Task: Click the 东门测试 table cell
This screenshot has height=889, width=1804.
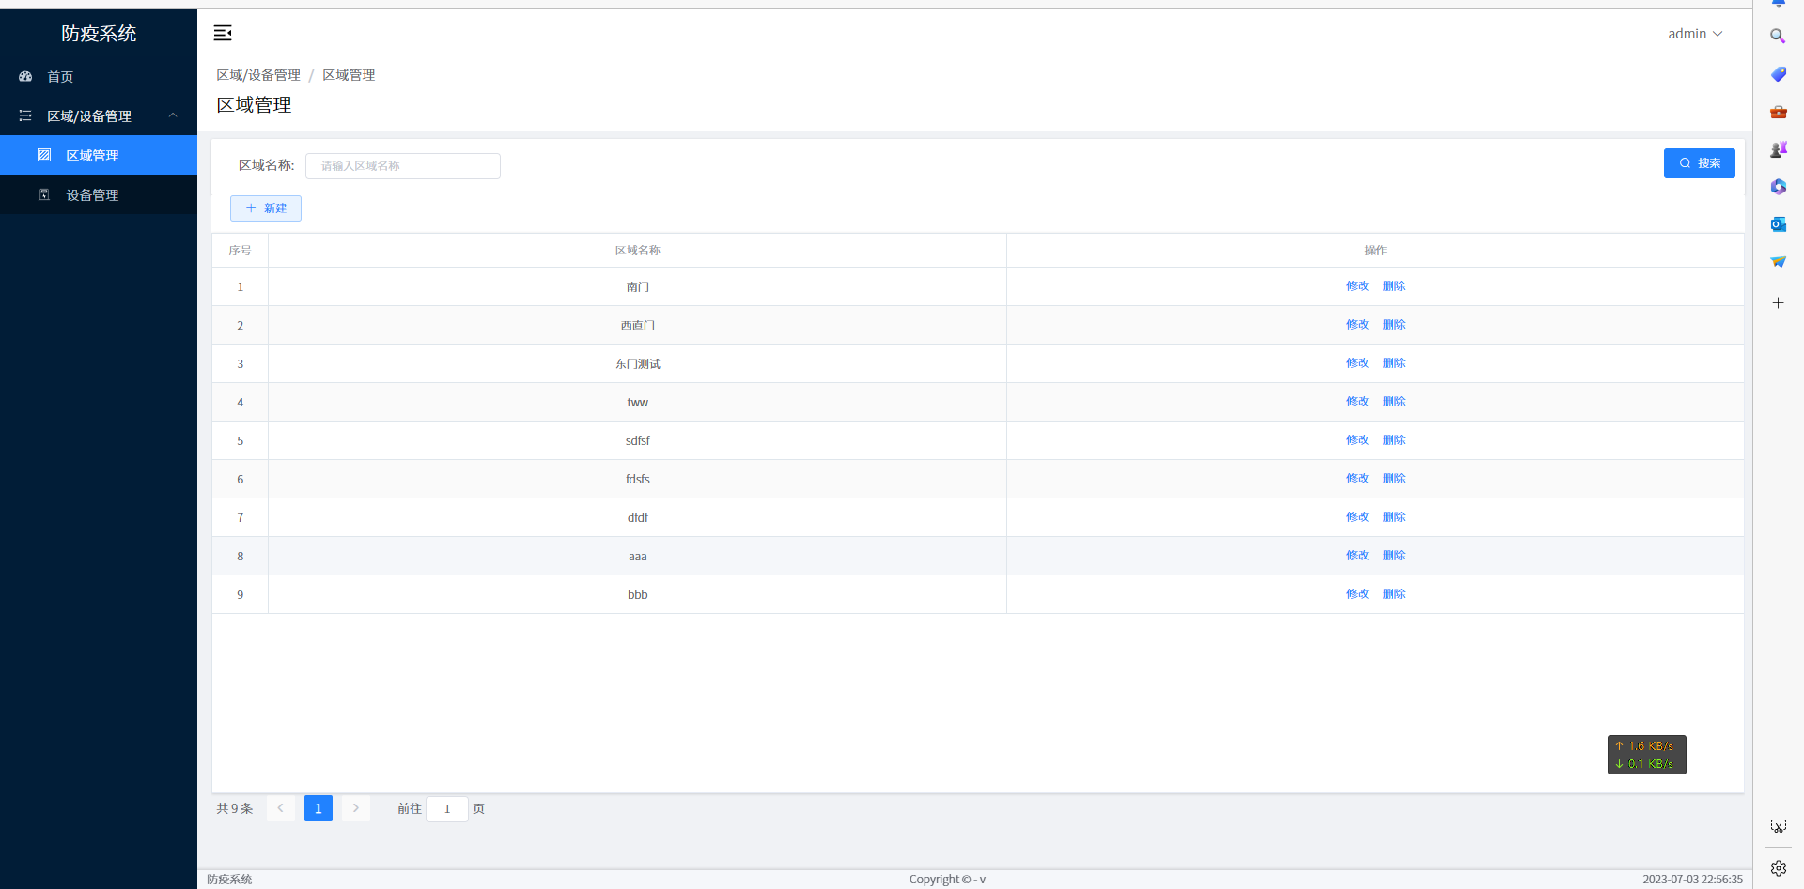Action: pos(637,363)
